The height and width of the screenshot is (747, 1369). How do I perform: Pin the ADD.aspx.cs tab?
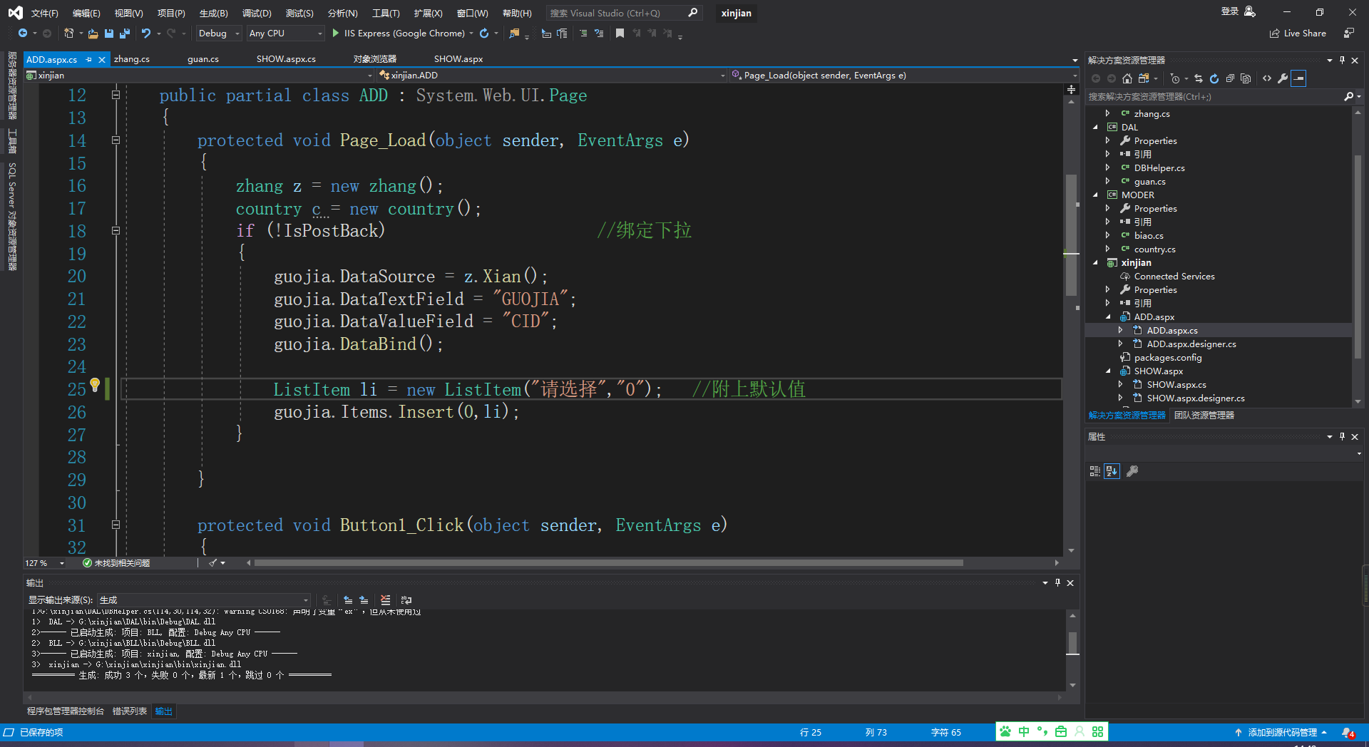click(x=89, y=60)
